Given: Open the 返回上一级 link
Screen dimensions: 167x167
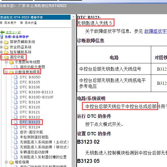Looking at the screenshot, I should click(13, 32).
